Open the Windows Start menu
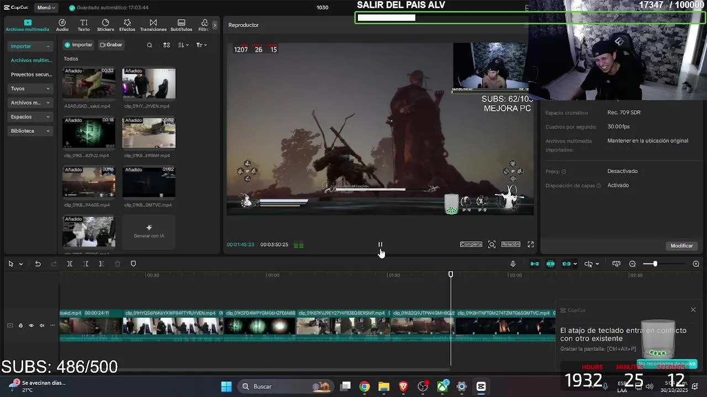 (226, 387)
